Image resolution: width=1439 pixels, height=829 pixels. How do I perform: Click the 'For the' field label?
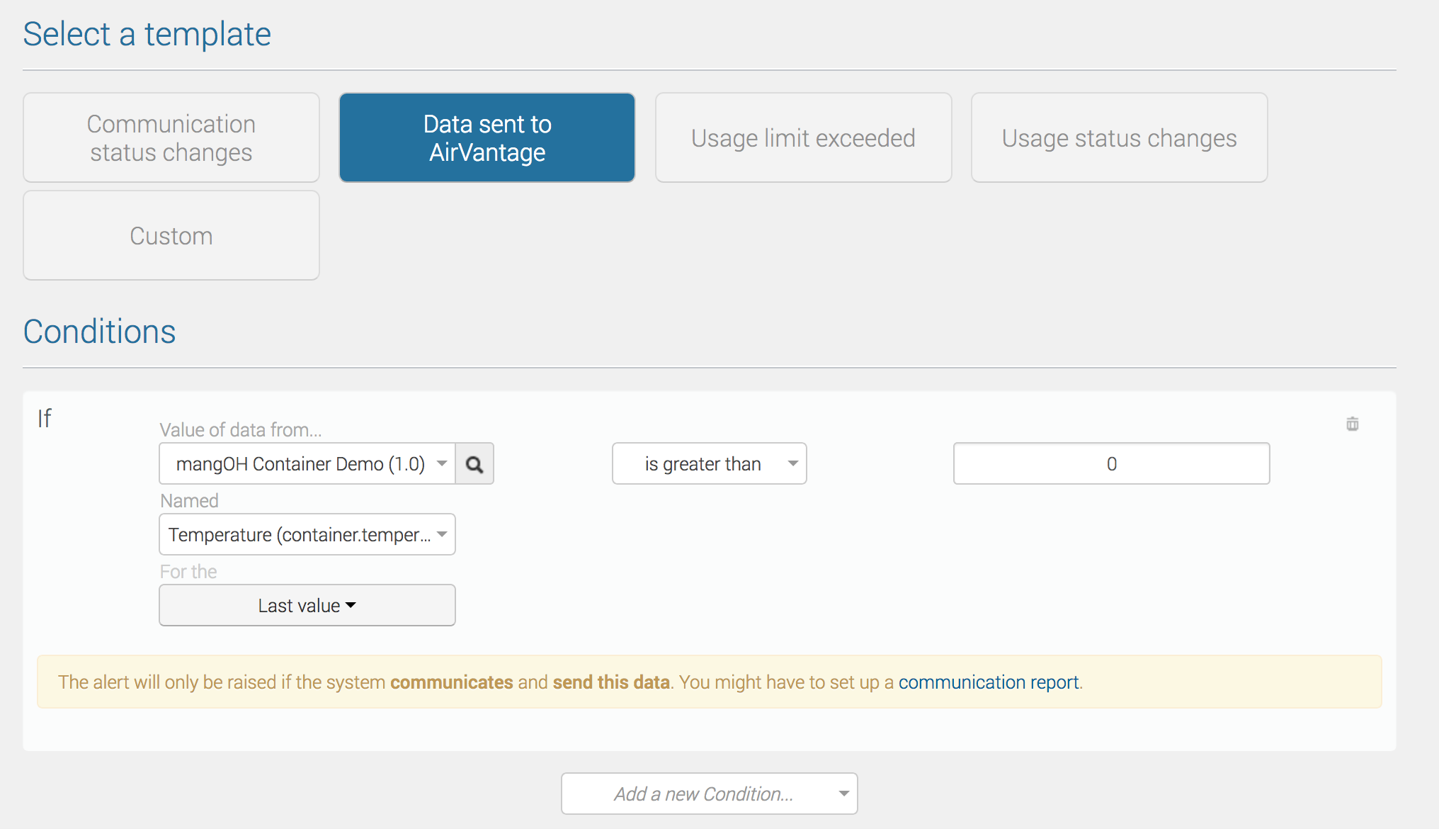click(x=188, y=572)
